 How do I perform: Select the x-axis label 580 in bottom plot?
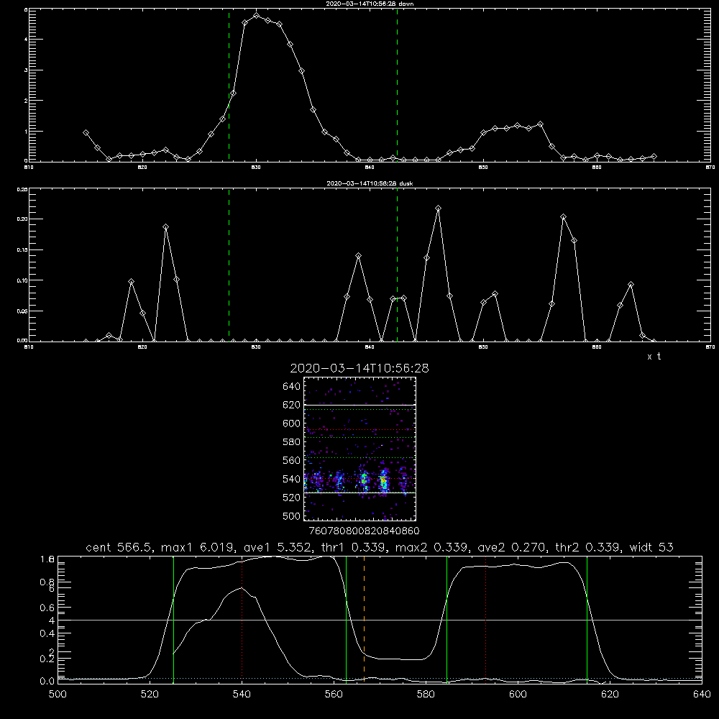point(426,695)
